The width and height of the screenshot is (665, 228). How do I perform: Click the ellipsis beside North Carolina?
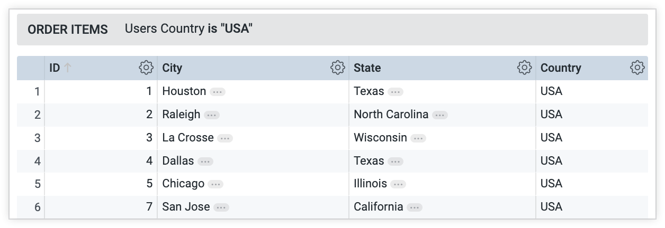pyautogui.click(x=440, y=115)
